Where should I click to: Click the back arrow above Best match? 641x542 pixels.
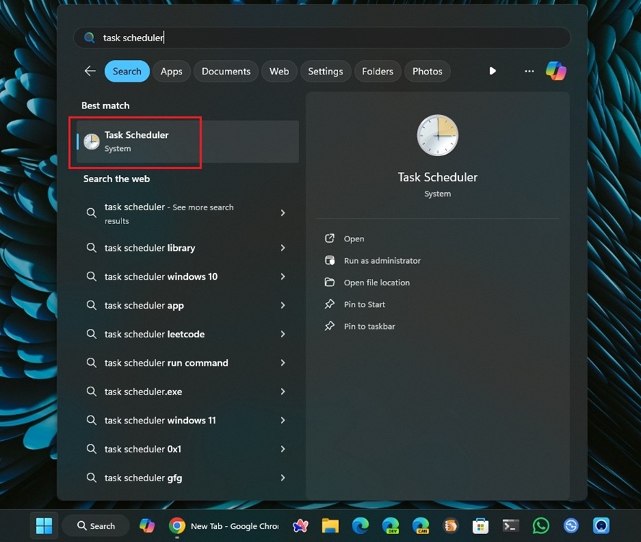click(90, 71)
